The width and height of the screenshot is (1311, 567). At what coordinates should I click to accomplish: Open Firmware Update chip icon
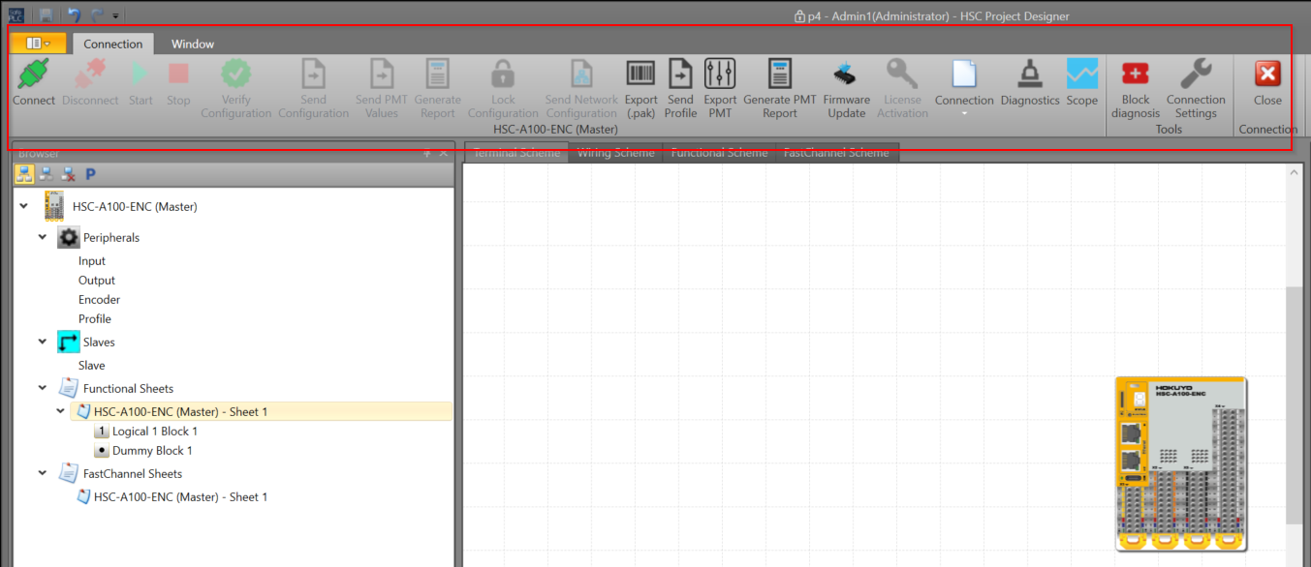point(846,74)
